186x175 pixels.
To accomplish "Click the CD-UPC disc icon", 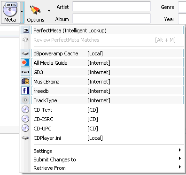I will pos(25,128).
